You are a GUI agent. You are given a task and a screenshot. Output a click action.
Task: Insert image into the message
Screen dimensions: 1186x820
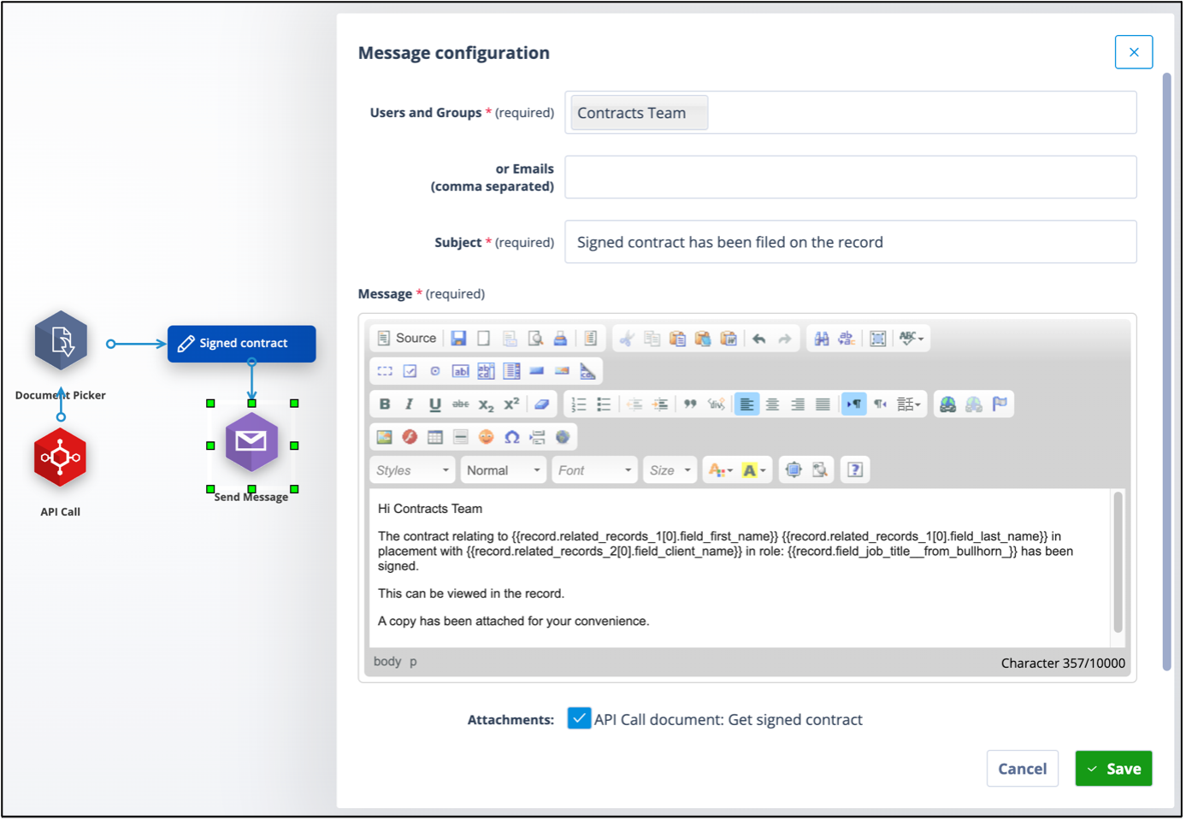click(x=385, y=437)
